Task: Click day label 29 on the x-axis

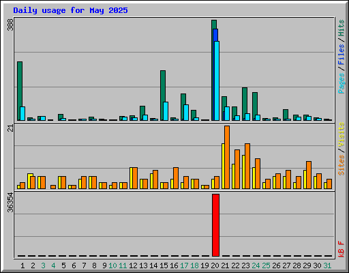Action: [307, 265]
